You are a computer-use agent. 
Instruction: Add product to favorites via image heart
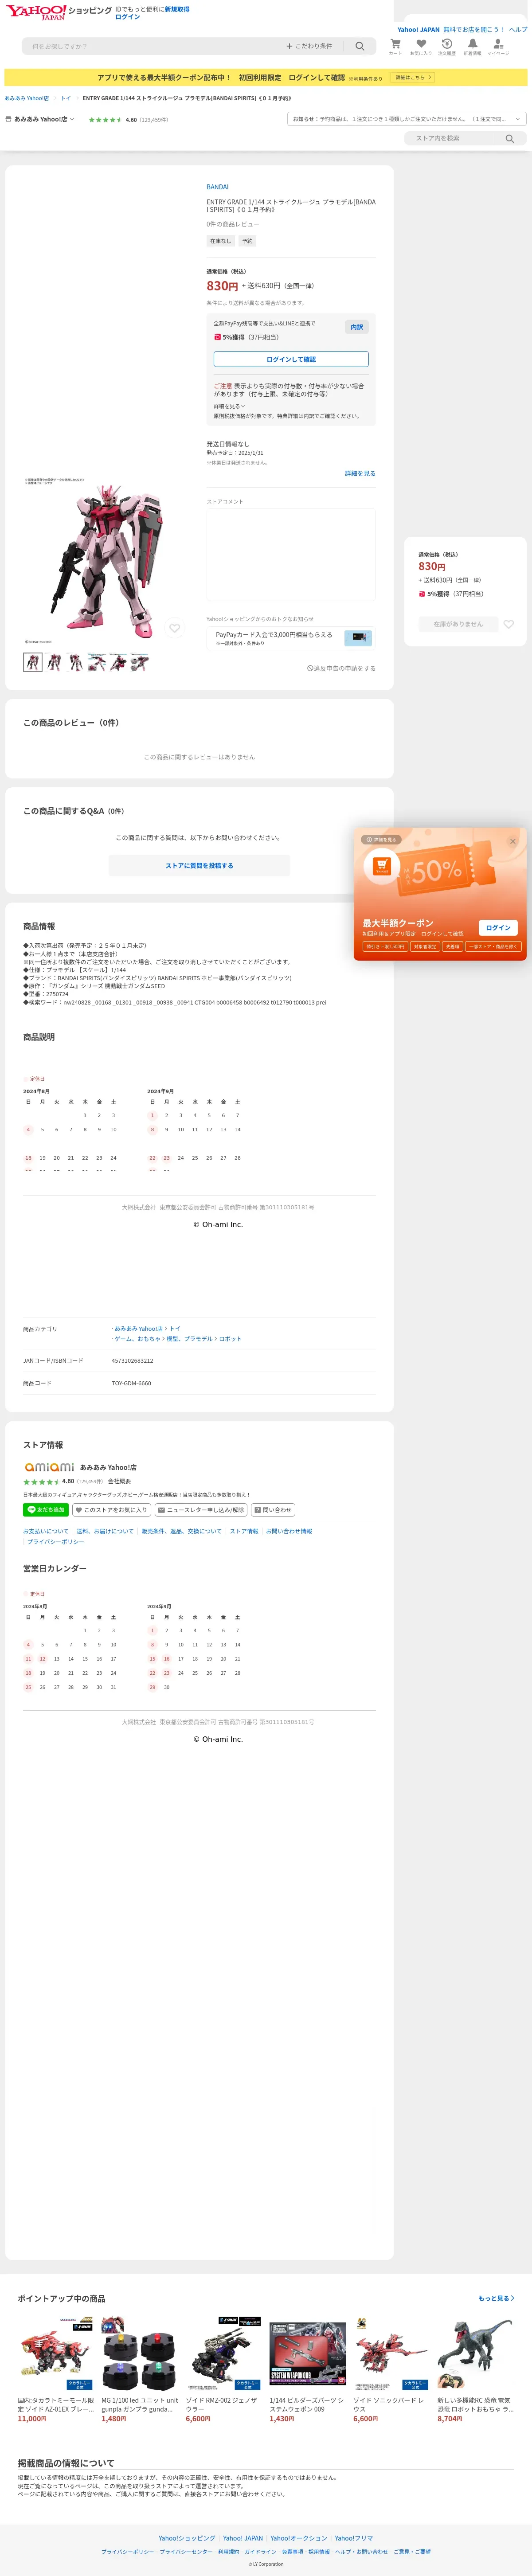(x=175, y=628)
